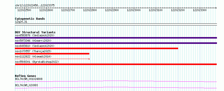
Task: Click ruler position 122023300
Action: click(x=200, y=10)
